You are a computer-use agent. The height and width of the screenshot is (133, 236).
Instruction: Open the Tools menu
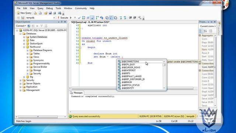click(58, 8)
